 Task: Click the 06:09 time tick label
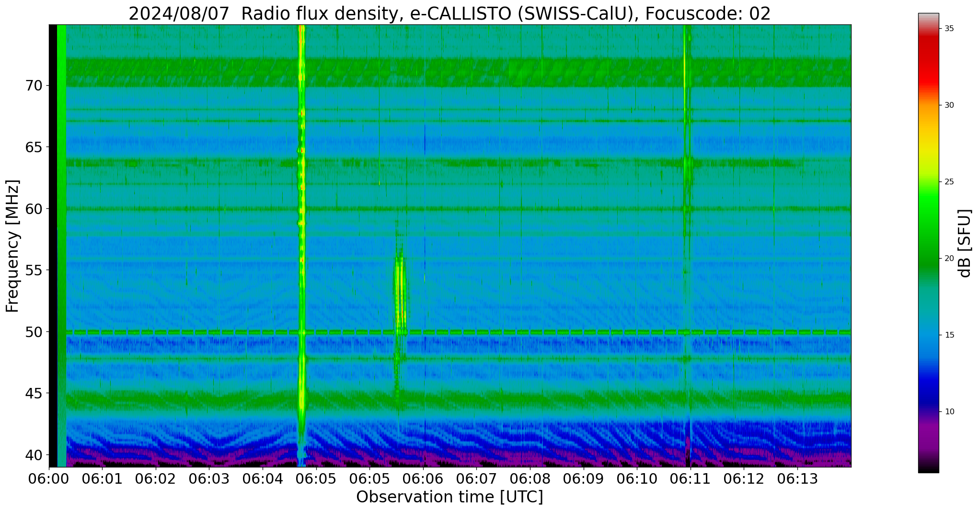click(x=583, y=479)
